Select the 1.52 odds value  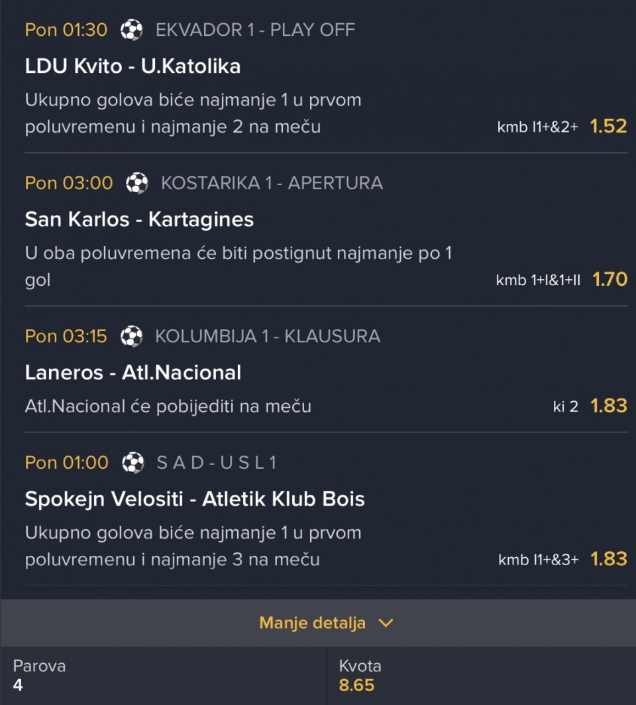point(608,126)
